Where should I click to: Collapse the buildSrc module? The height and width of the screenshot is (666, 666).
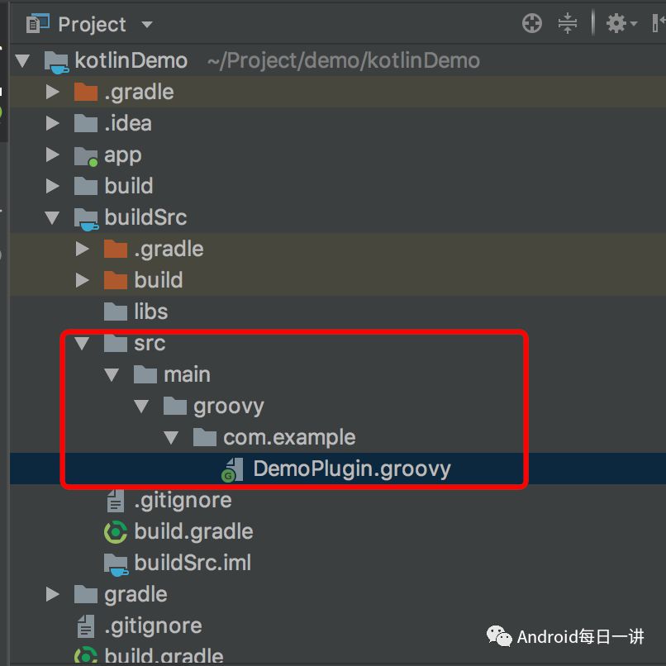click(52, 217)
